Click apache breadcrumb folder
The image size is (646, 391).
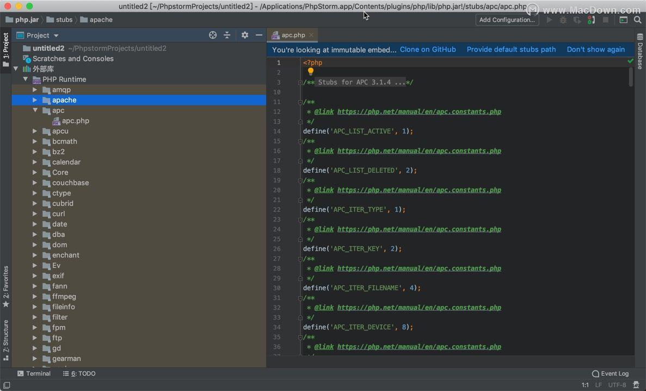96,20
